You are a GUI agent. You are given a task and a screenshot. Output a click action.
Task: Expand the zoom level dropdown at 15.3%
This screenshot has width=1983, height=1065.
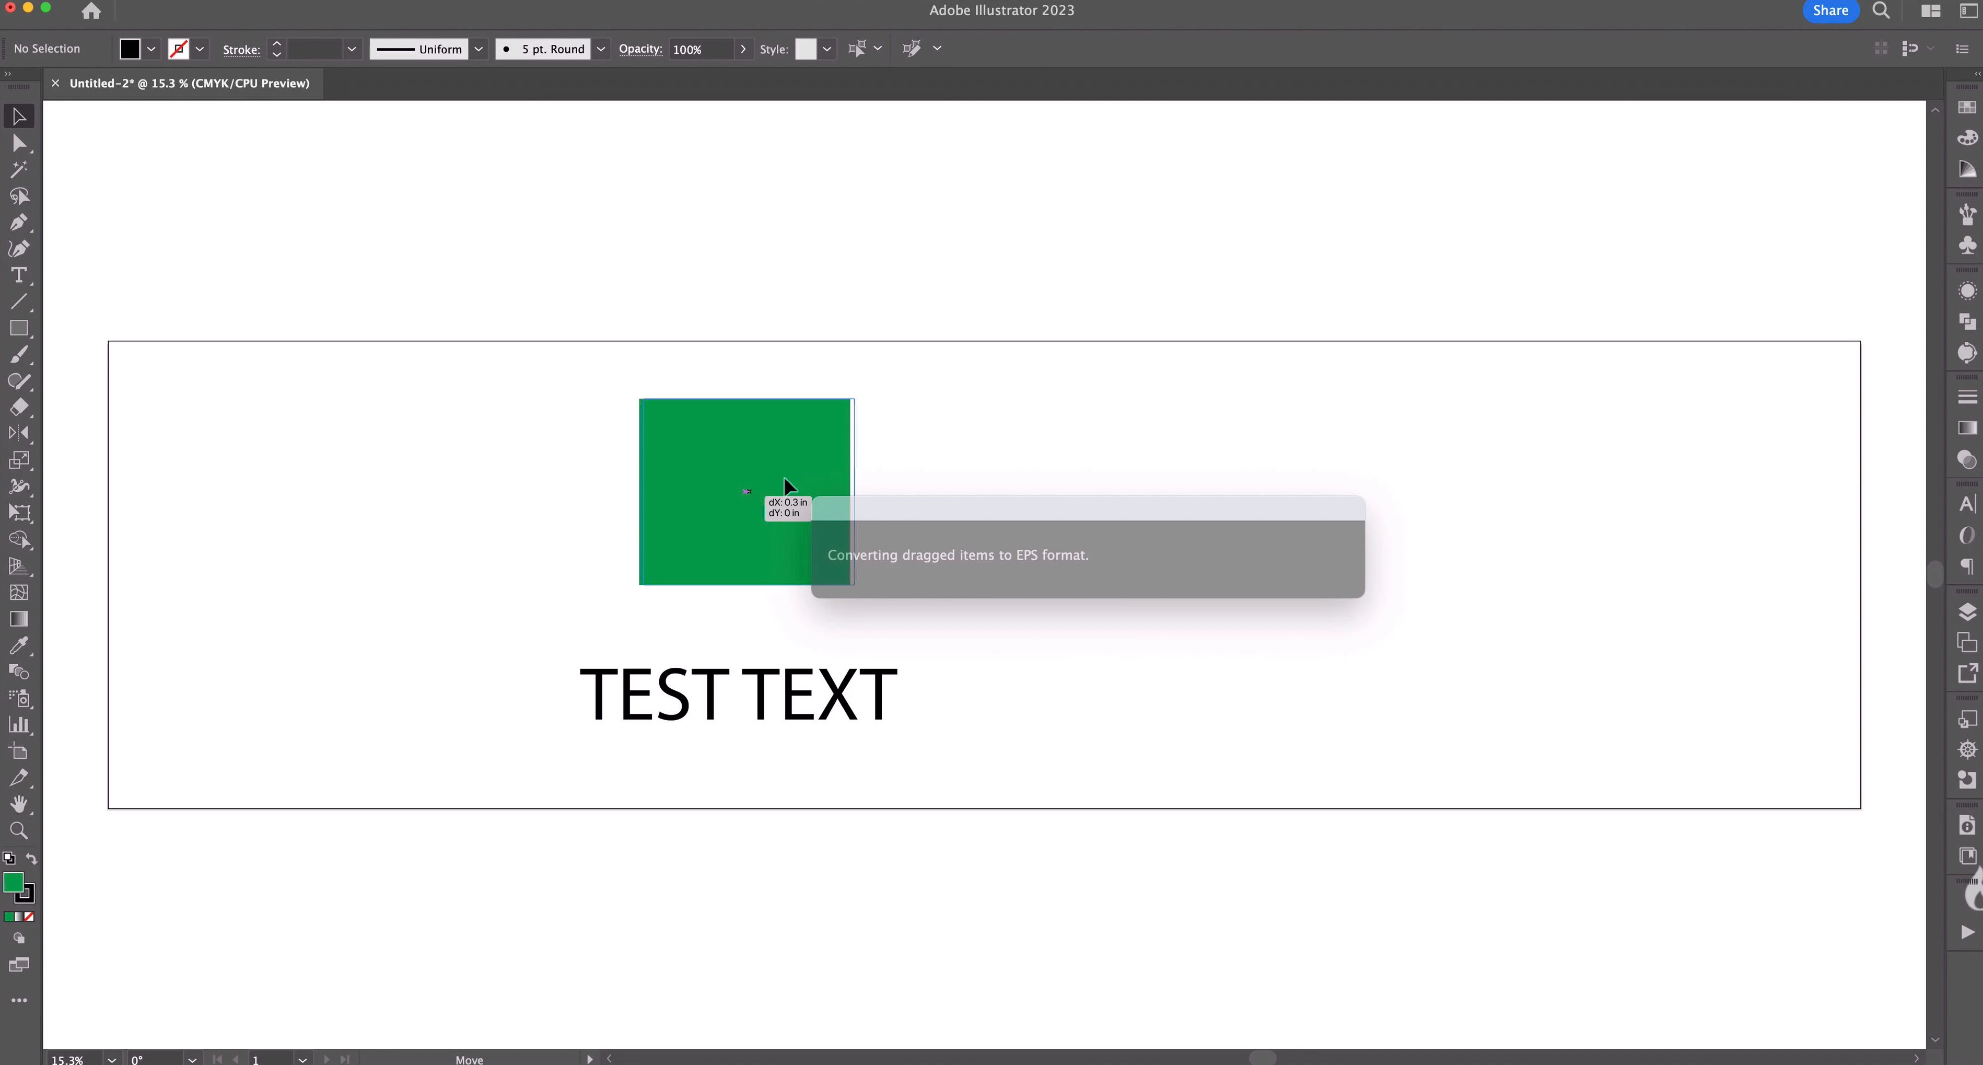tap(112, 1059)
